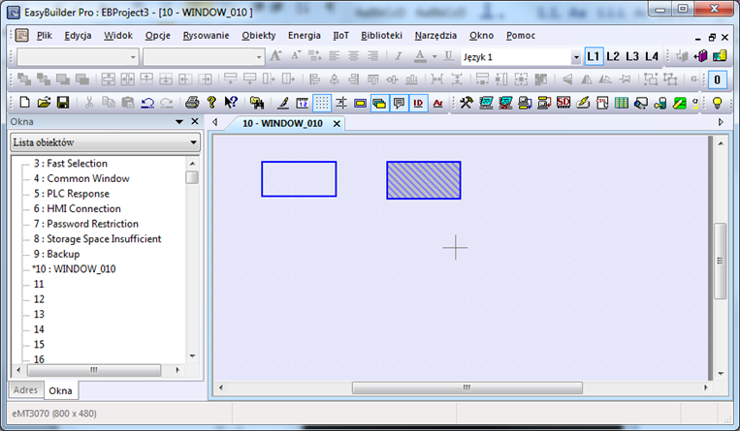Click the download to HMI icon
Screen dimensions: 740x431
click(x=525, y=103)
